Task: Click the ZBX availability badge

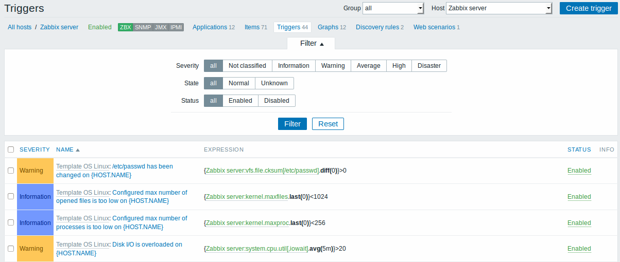Action: pyautogui.click(x=125, y=27)
